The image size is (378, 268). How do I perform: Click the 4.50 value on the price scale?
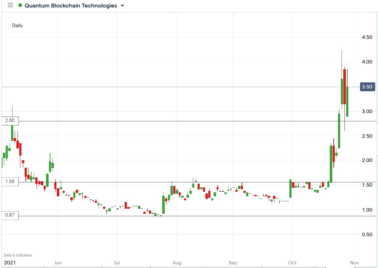(x=368, y=37)
